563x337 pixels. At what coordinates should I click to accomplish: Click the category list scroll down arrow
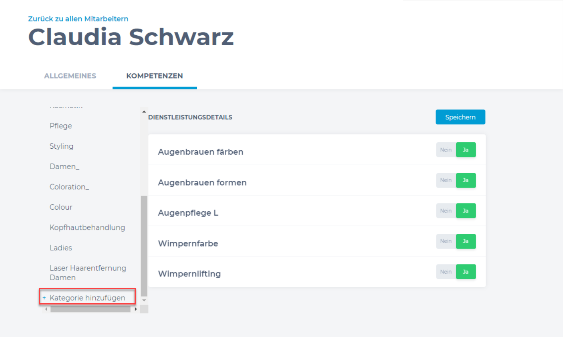click(x=144, y=301)
